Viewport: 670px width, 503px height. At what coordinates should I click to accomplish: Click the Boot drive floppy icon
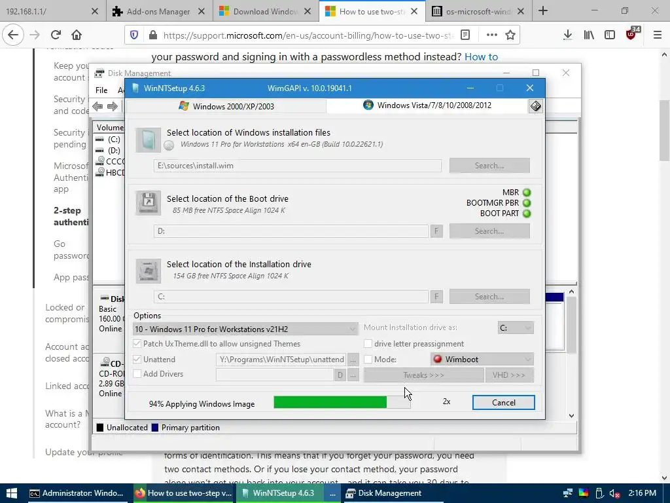[149, 202]
